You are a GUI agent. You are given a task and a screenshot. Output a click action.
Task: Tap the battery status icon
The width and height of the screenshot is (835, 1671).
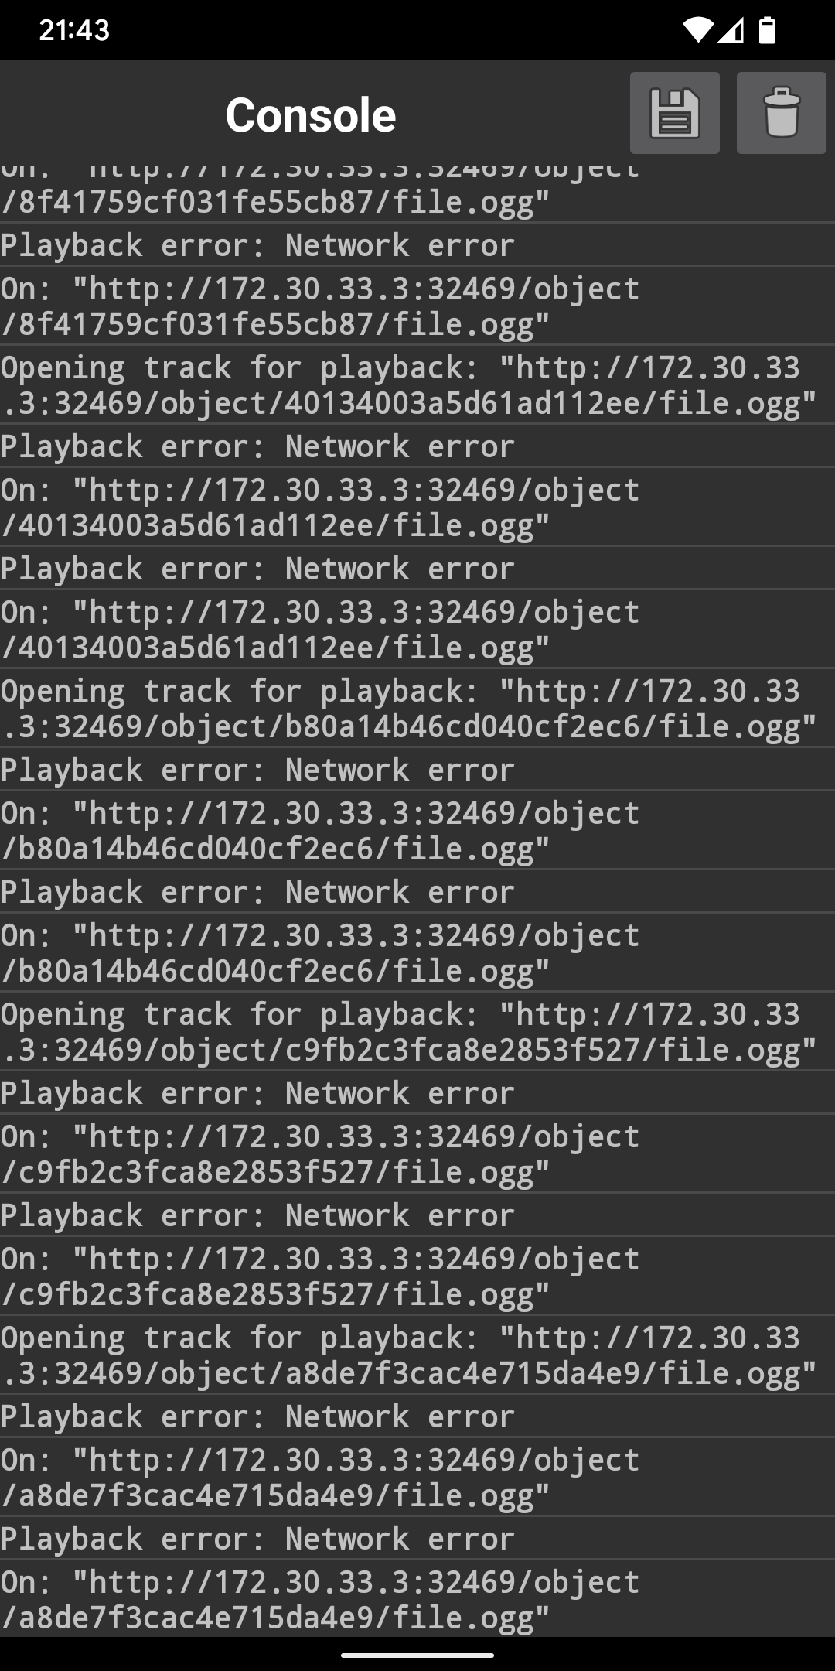point(767,30)
